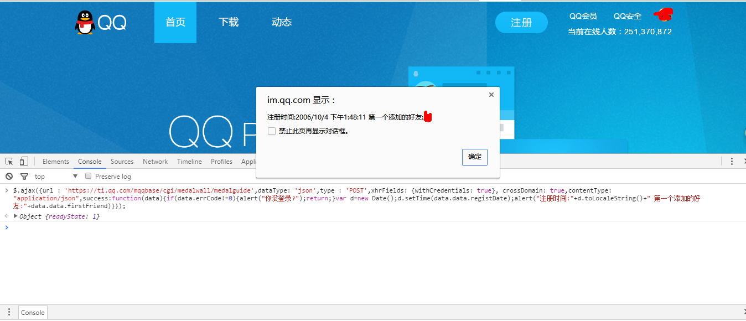Expand the Object {readyState: 1} console result
This screenshot has height=321, width=746.
[x=15, y=216]
